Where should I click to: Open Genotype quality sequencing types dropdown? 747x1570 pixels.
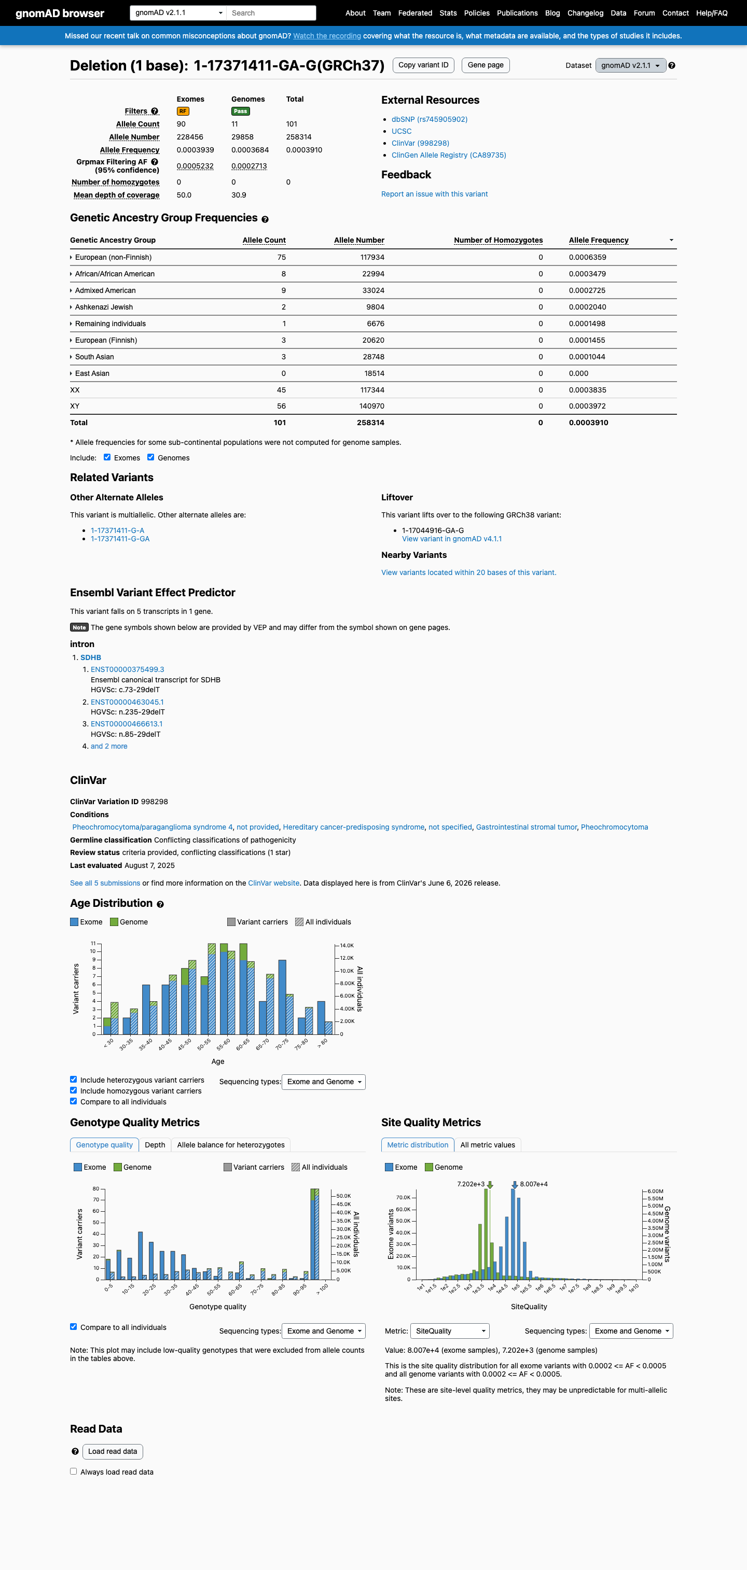coord(323,1331)
